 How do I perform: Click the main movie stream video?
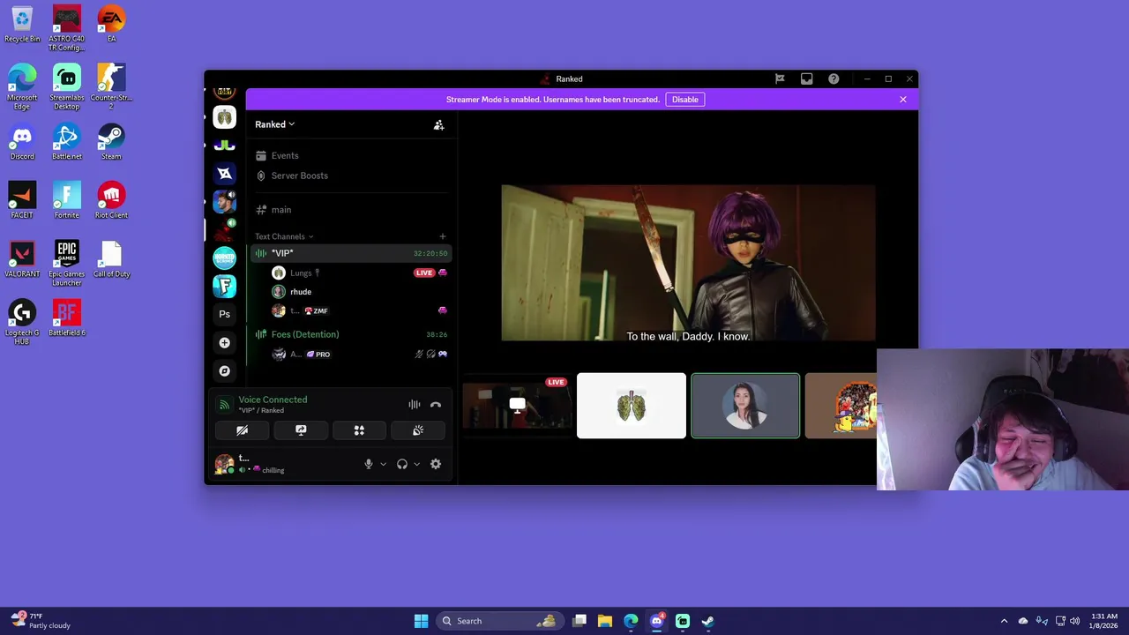coord(688,263)
